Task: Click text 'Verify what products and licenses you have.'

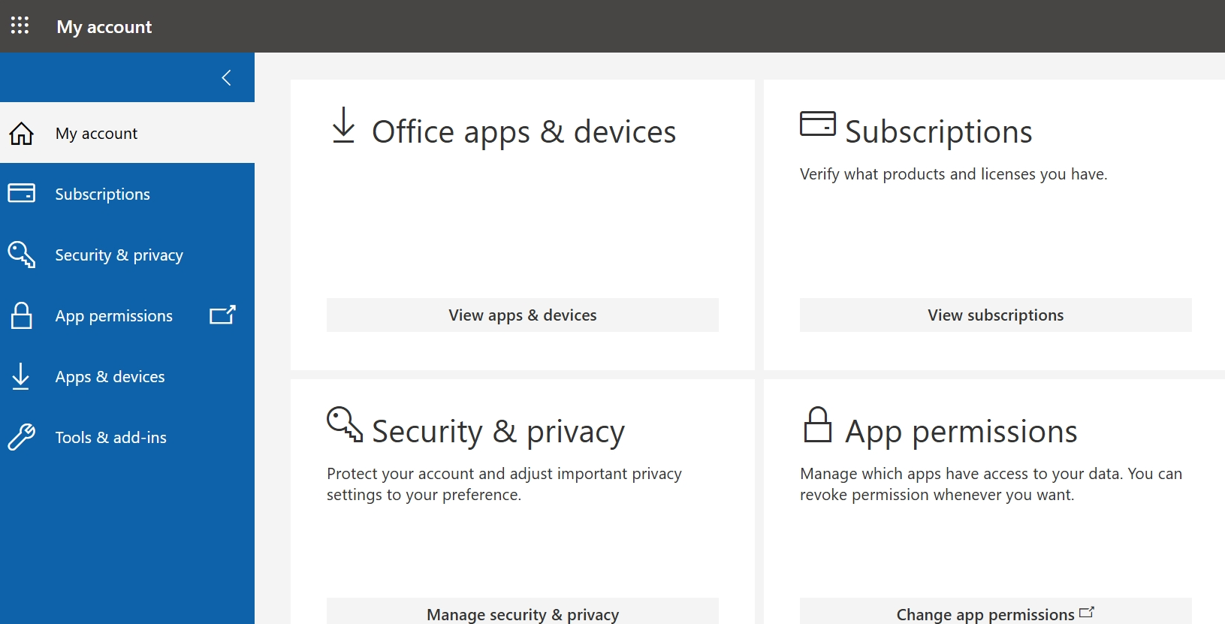Action: pos(954,174)
